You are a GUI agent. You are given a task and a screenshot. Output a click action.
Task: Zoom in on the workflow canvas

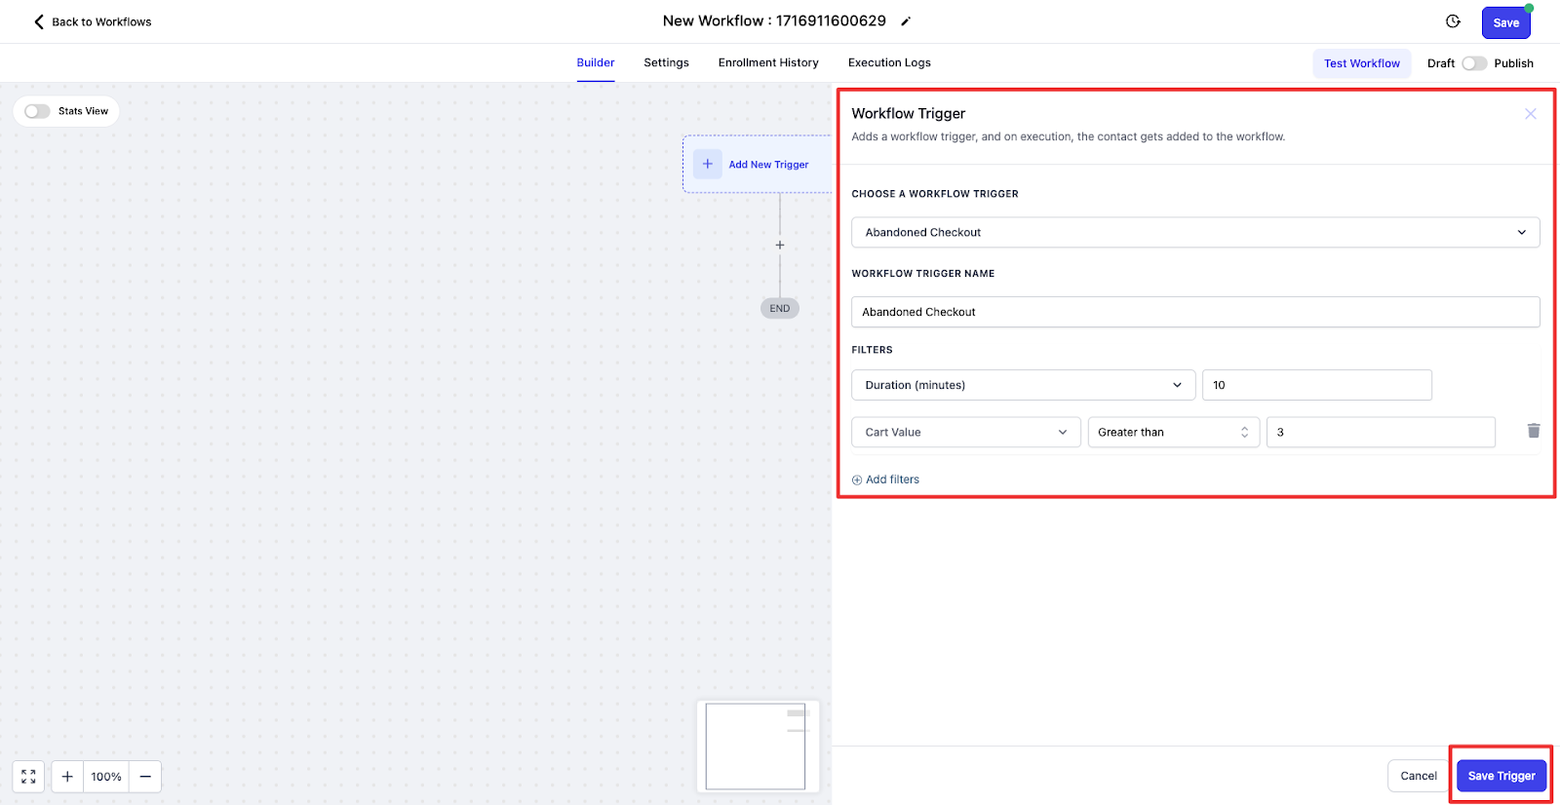[67, 777]
